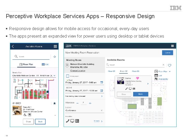Go back from Available Rooms mobile screen

[13, 46]
